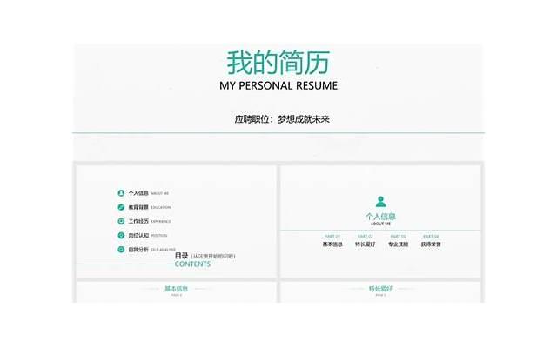Viewport: 557px width, 348px height.
Task: Click the ABOUT ME caption under 个人信息 title
Action: click(x=380, y=224)
